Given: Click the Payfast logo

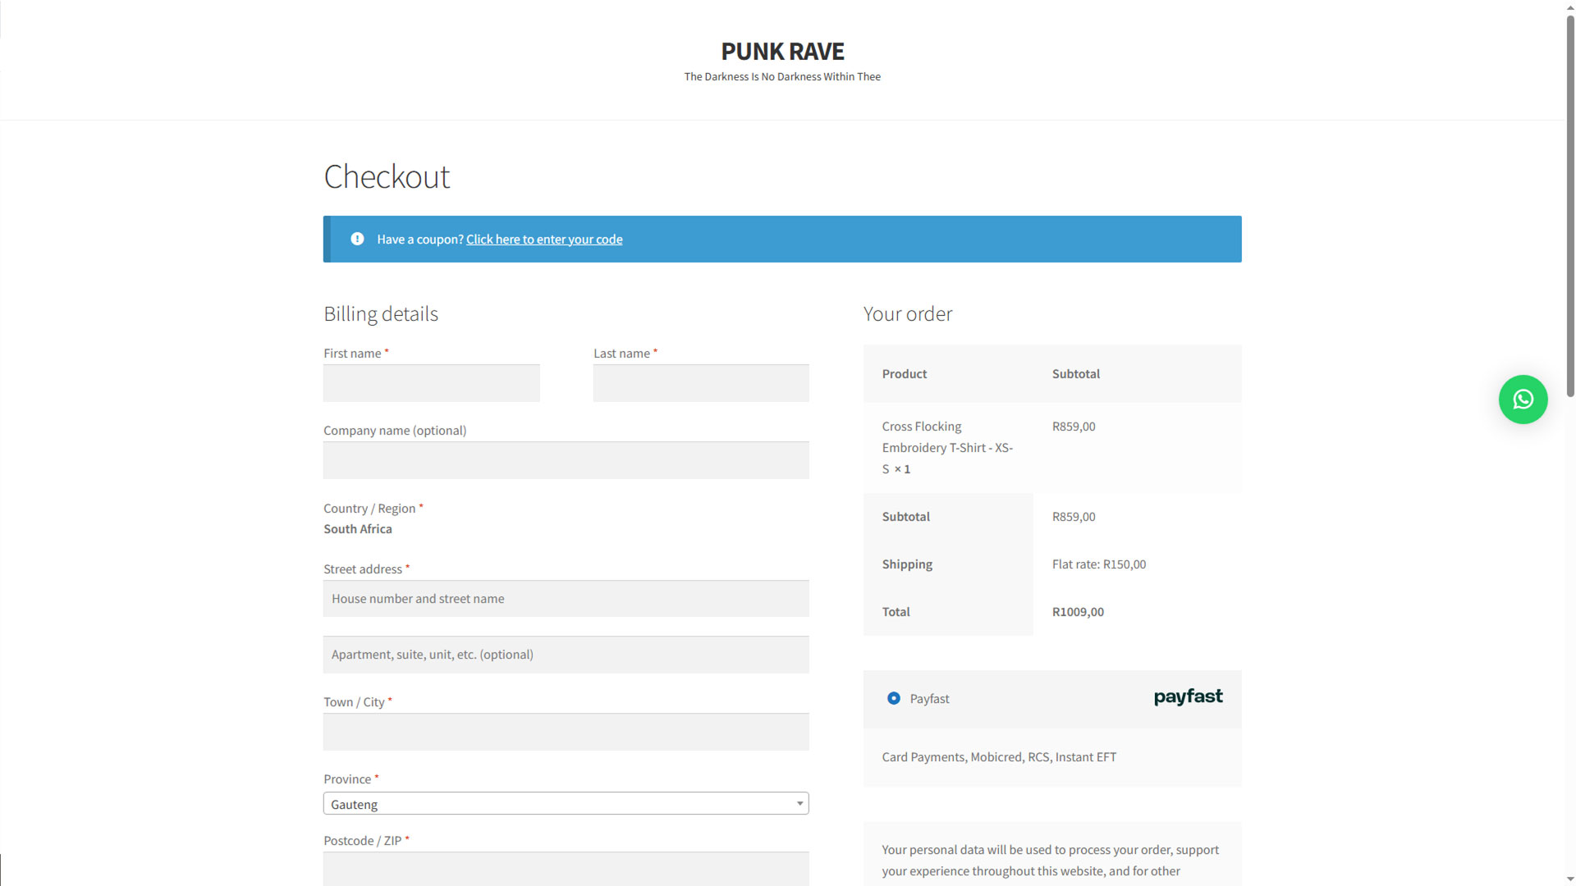Looking at the screenshot, I should click(1187, 696).
